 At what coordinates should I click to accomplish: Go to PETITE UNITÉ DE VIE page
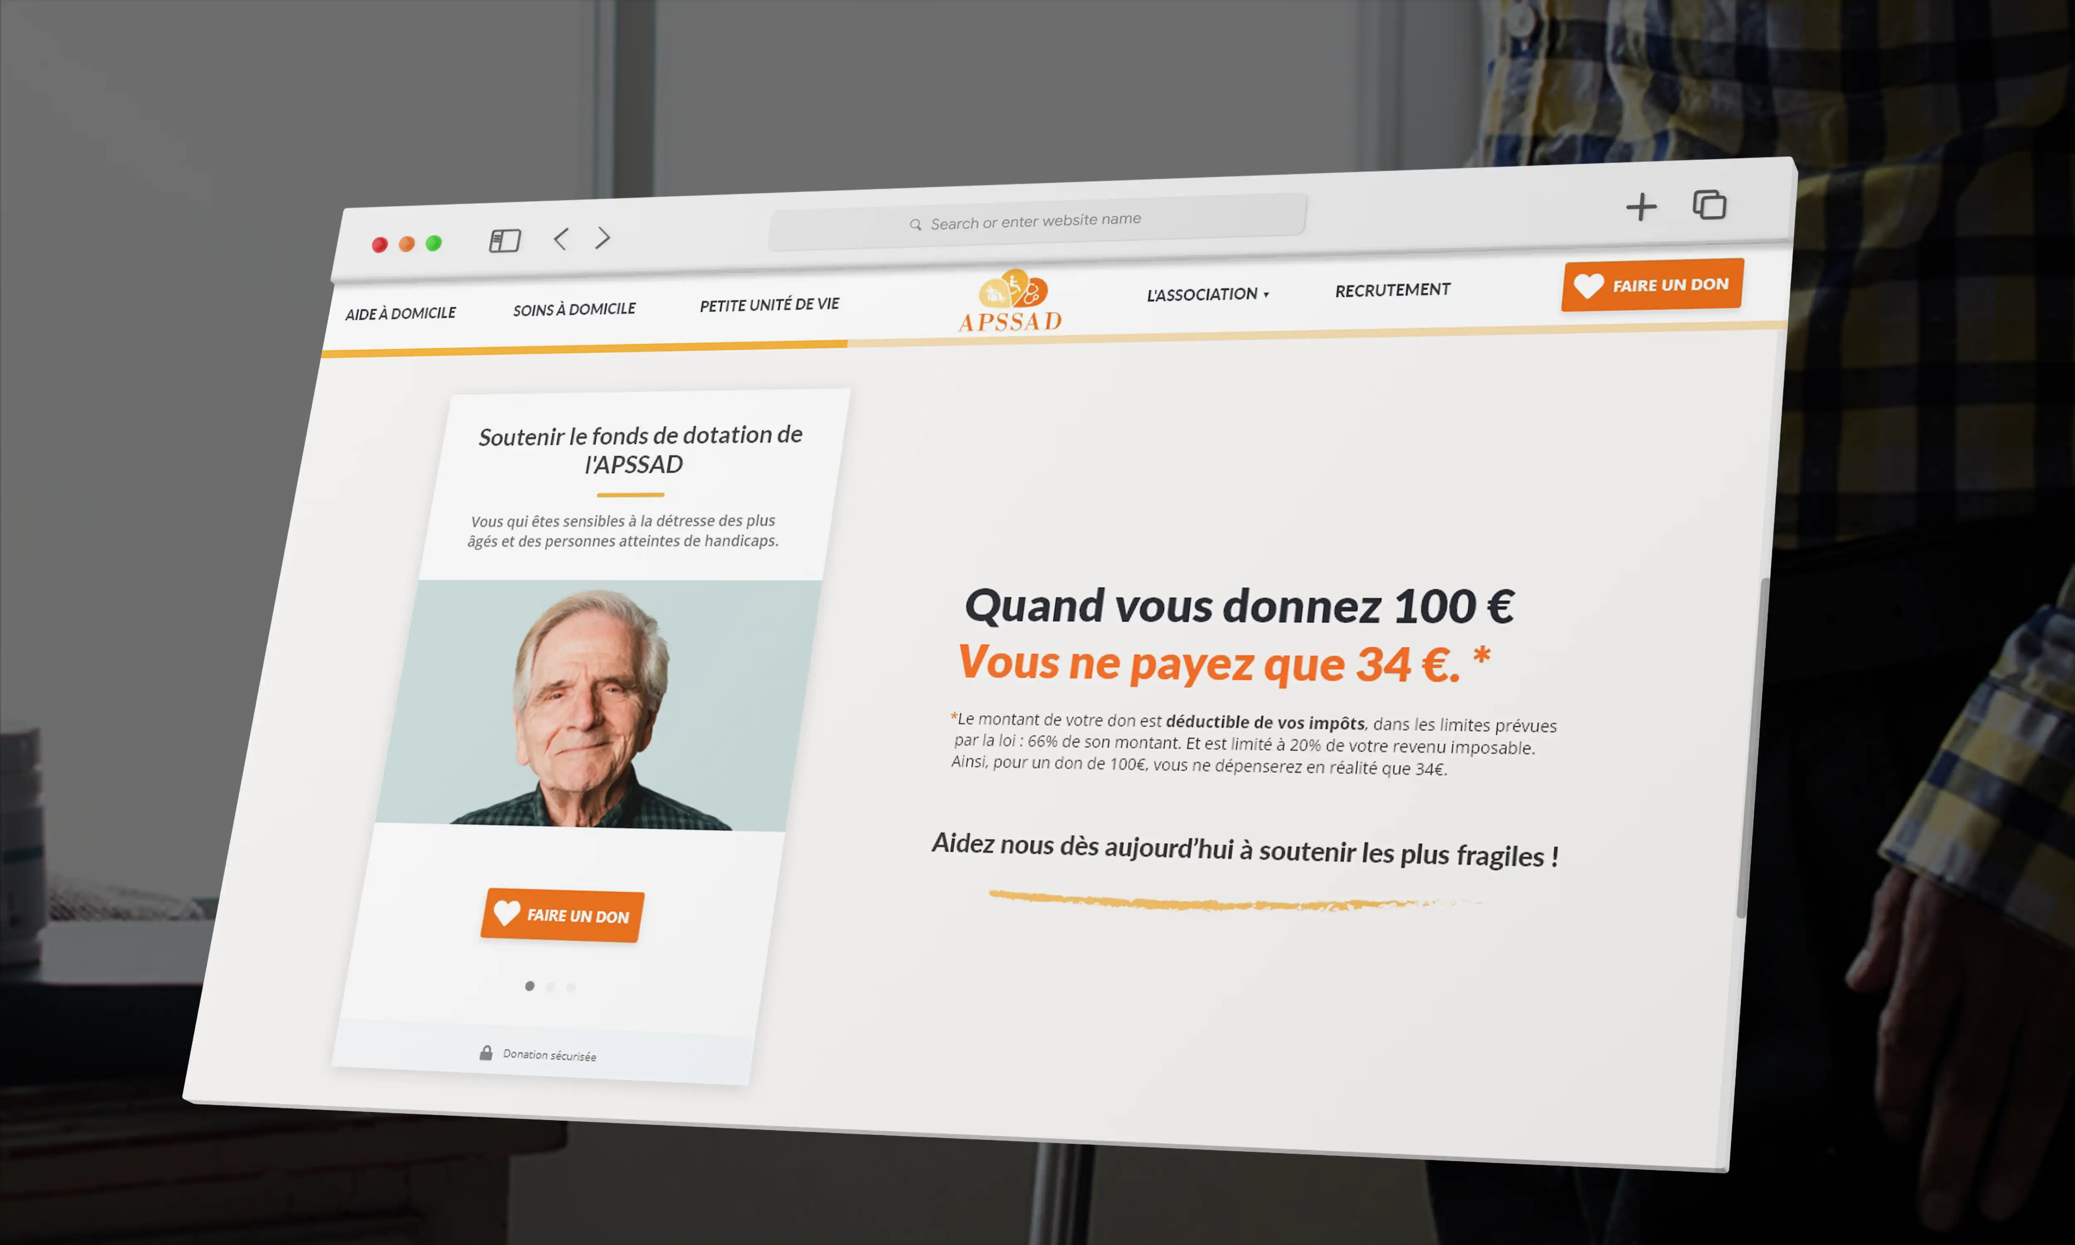(x=769, y=305)
